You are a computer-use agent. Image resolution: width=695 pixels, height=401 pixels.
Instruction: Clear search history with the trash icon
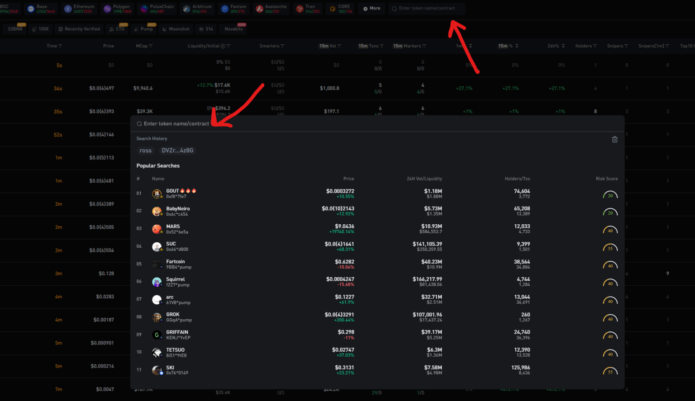click(x=614, y=139)
